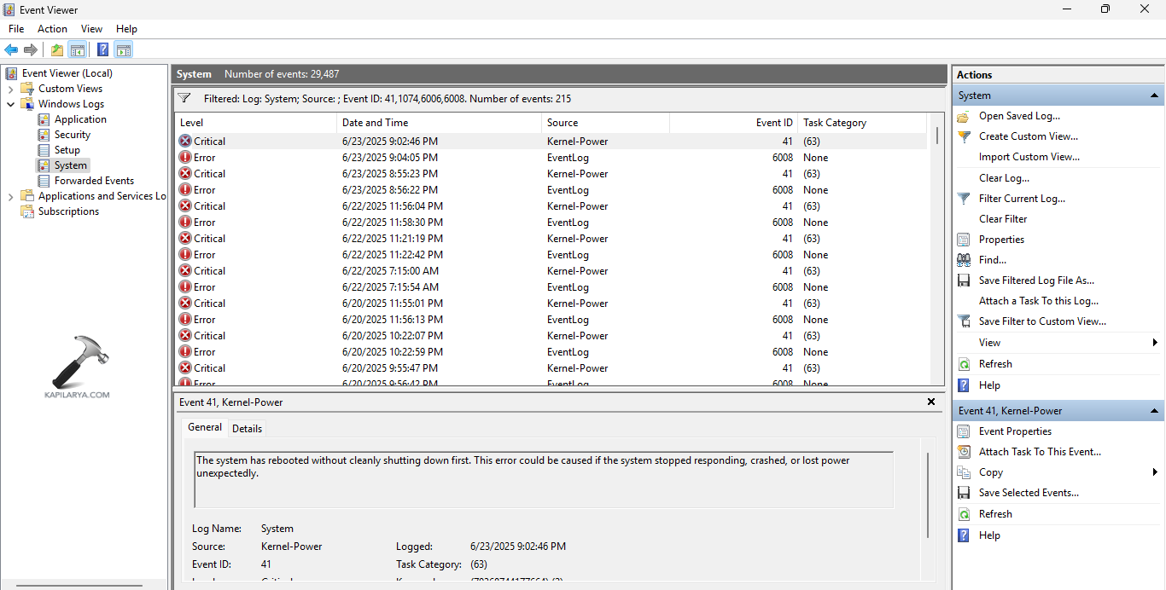The width and height of the screenshot is (1166, 590).
Task: Collapse the System section in Actions pane
Action: (1154, 95)
